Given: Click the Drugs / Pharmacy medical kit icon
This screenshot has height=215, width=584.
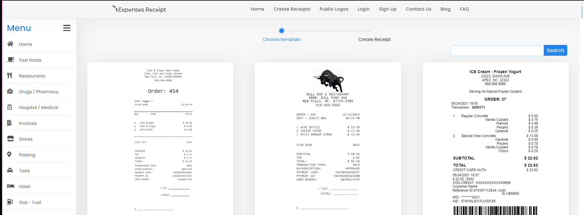Looking at the screenshot, I should click(10, 91).
